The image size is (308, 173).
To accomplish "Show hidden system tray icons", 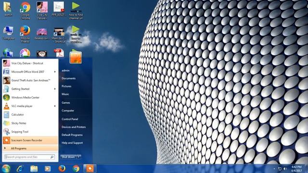I will point(274,169).
